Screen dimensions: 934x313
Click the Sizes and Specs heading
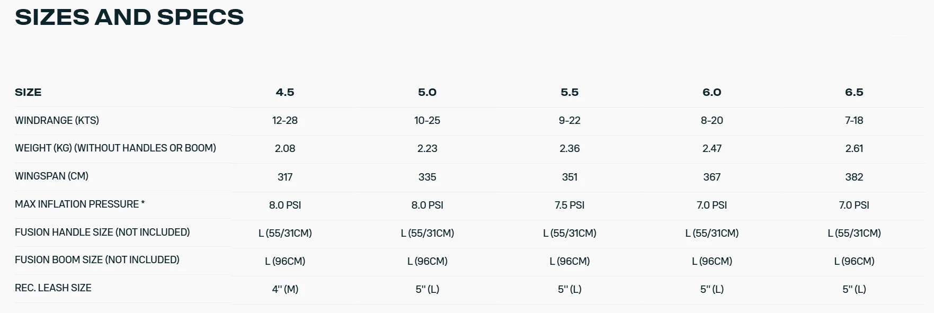(x=129, y=17)
